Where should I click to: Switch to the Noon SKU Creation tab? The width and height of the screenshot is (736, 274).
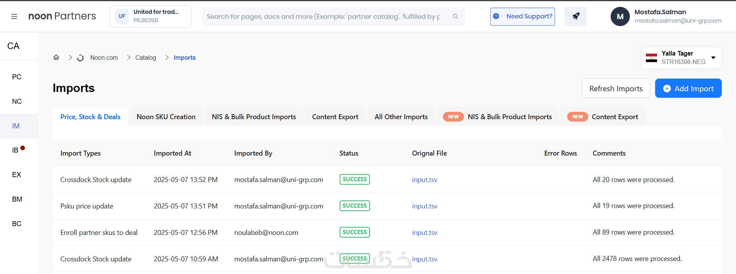click(166, 117)
